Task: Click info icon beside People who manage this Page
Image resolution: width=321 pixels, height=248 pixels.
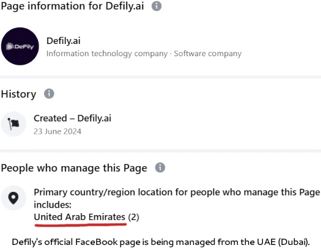Action: pyautogui.click(x=160, y=167)
